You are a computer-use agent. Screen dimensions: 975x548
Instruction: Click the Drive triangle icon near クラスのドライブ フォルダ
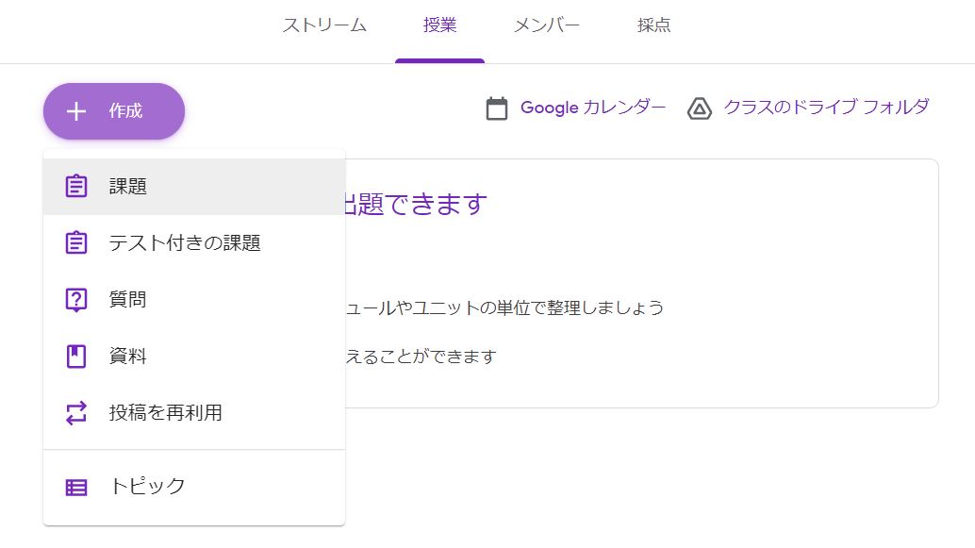(x=699, y=108)
